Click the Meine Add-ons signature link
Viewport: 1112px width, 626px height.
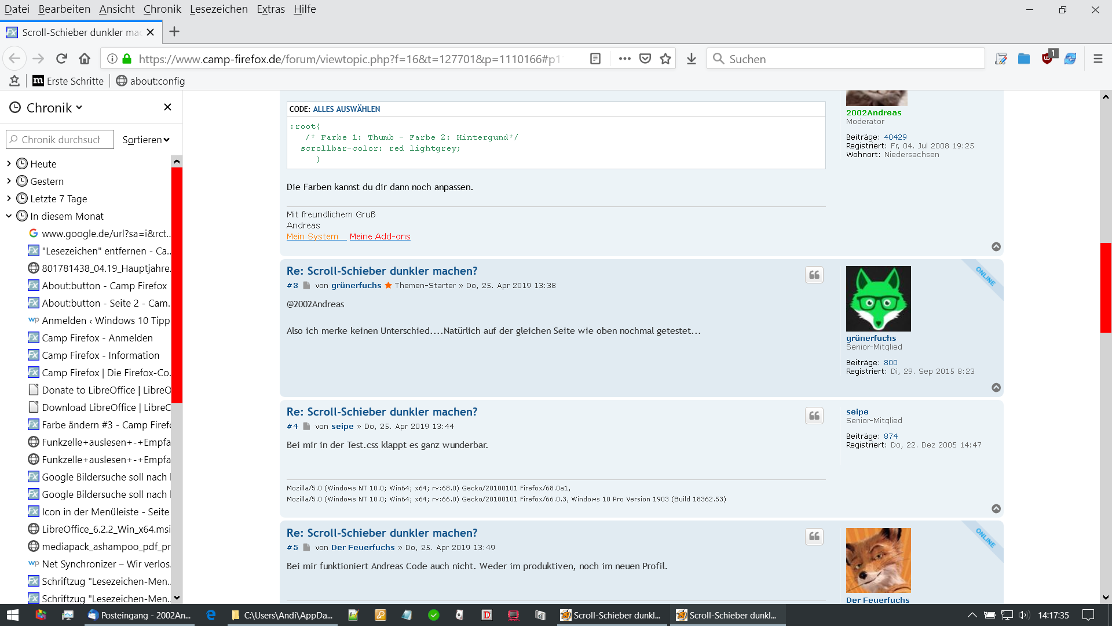pyautogui.click(x=379, y=236)
